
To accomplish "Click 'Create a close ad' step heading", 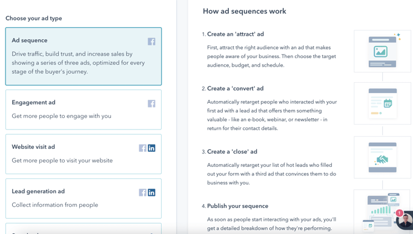I will [232, 152].
